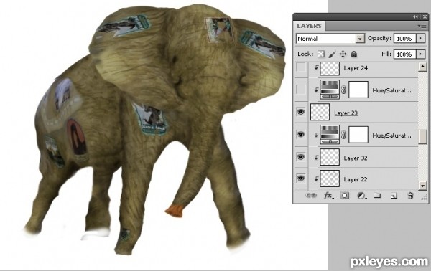
Task: Lock position move icon
Action: click(343, 54)
